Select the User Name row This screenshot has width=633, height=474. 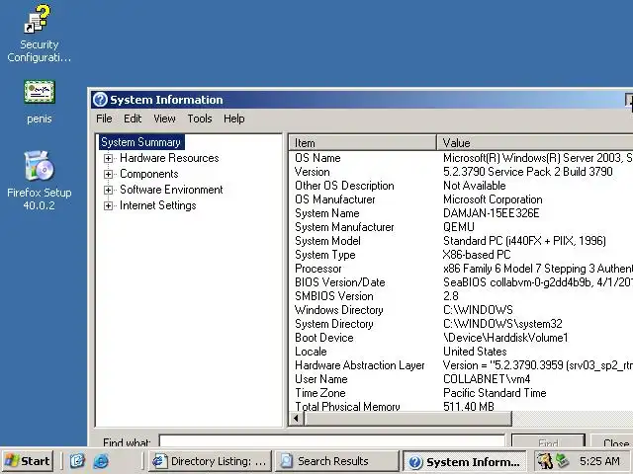461,378
